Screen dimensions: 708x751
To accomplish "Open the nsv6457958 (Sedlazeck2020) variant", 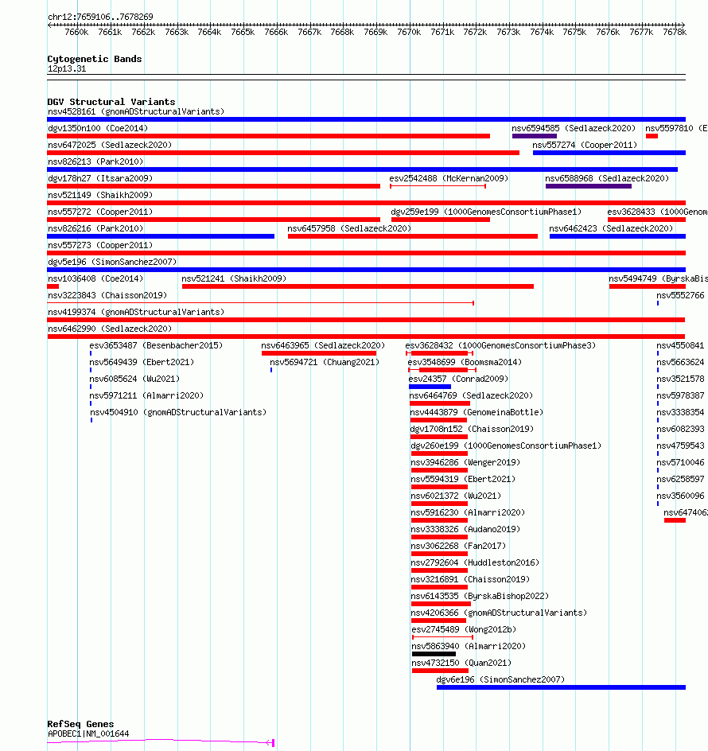I will click(x=412, y=236).
